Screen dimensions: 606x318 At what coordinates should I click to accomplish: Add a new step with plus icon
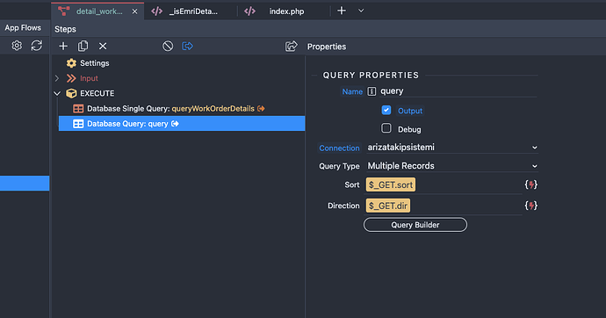coord(63,47)
